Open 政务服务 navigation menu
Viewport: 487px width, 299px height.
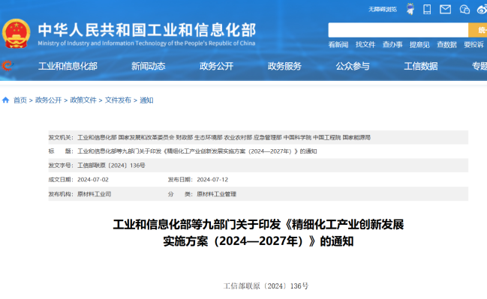click(284, 66)
